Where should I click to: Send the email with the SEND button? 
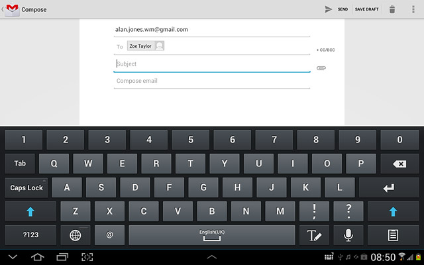[336, 9]
